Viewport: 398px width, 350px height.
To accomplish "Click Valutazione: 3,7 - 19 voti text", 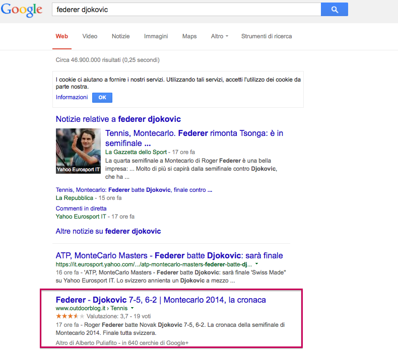I will 118,316.
